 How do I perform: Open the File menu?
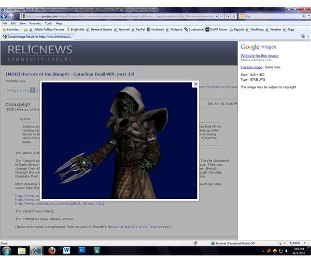[x=5, y=23]
